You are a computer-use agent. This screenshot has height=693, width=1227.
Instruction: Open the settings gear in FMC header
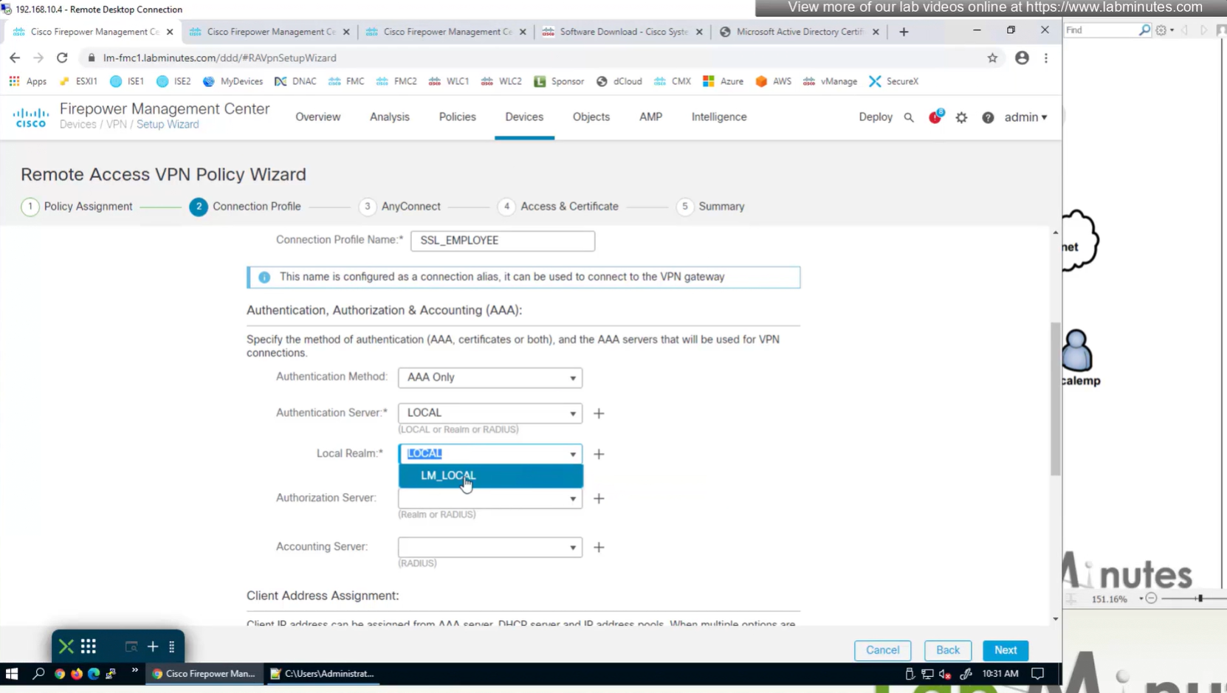[961, 117]
